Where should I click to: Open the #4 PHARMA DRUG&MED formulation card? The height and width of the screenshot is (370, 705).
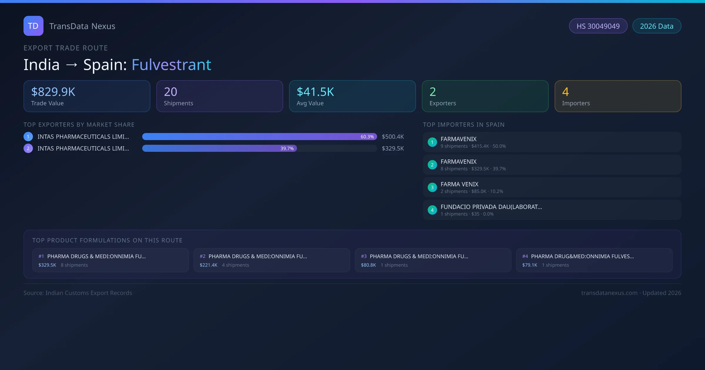[x=594, y=260]
